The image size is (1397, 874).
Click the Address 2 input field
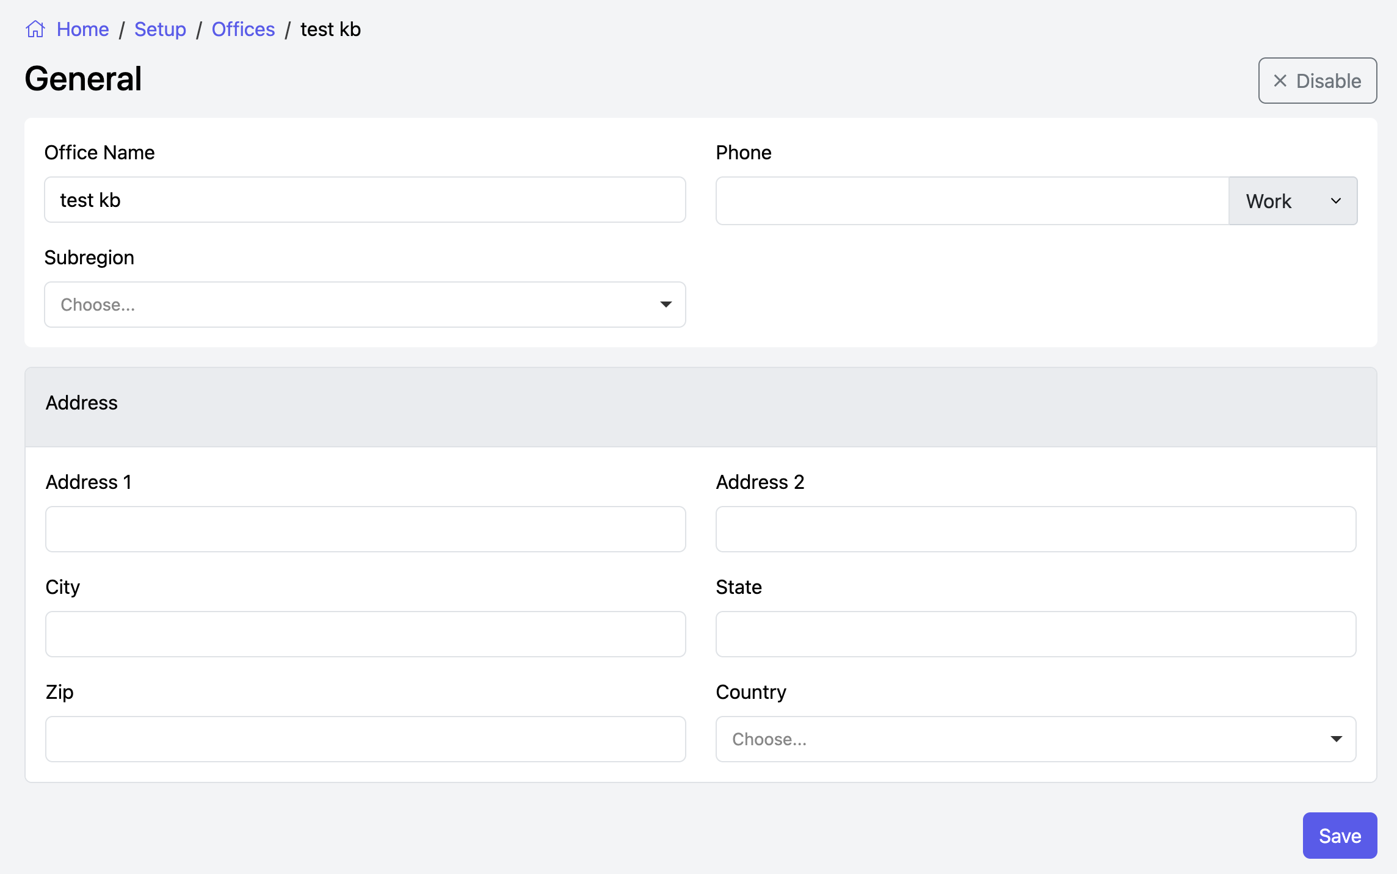coord(1036,529)
